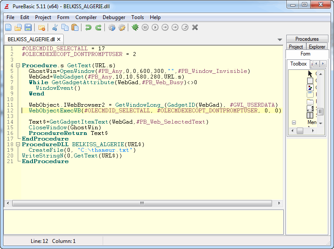Click the editor horizontal scrollbar thumb

142,203
